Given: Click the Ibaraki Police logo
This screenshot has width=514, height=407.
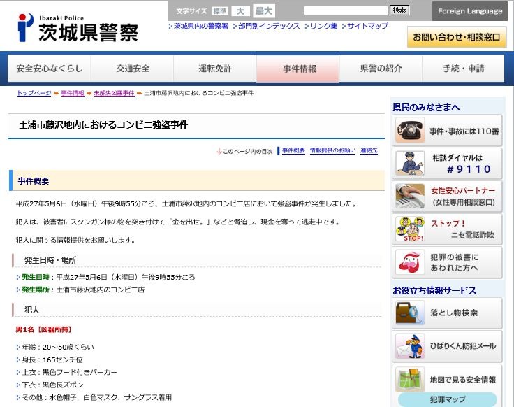Looking at the screenshot, I should pos(78,28).
